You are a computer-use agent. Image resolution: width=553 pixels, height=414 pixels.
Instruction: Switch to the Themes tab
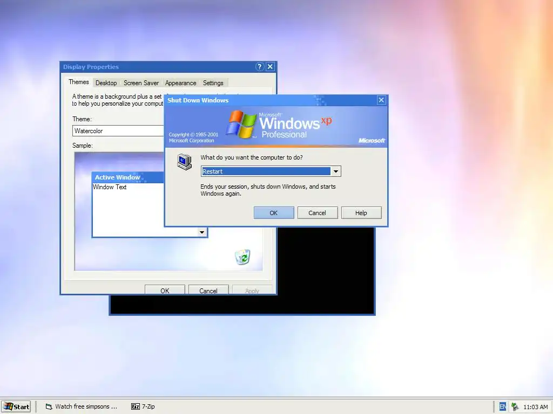pos(79,82)
